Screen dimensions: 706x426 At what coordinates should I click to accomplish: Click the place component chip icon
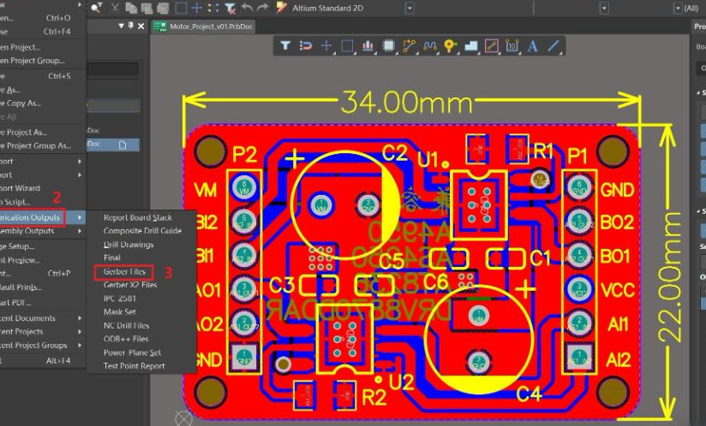[389, 45]
